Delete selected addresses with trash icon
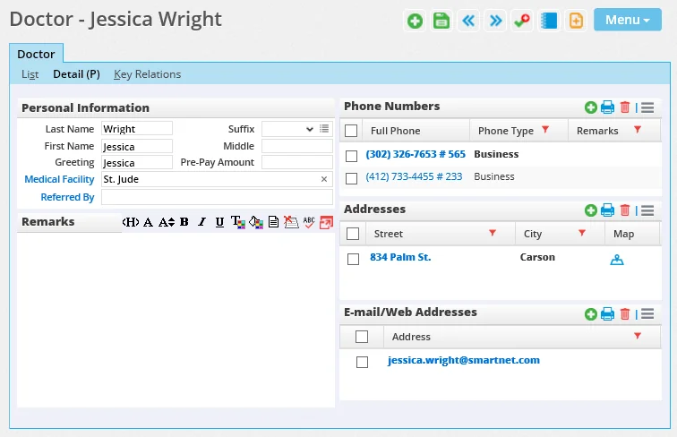 pyautogui.click(x=625, y=210)
